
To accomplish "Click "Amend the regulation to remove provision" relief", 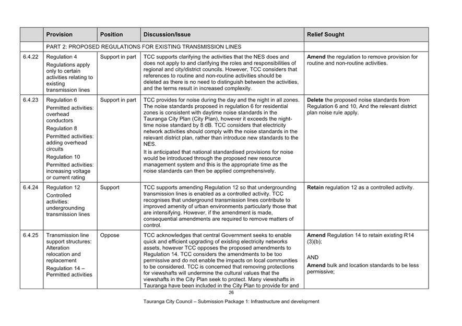I will pos(362,60).
